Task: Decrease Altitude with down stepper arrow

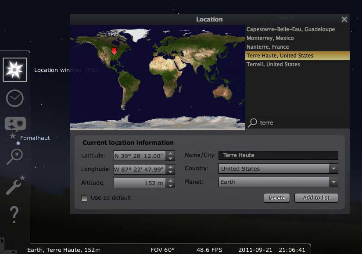Action: 171,186
